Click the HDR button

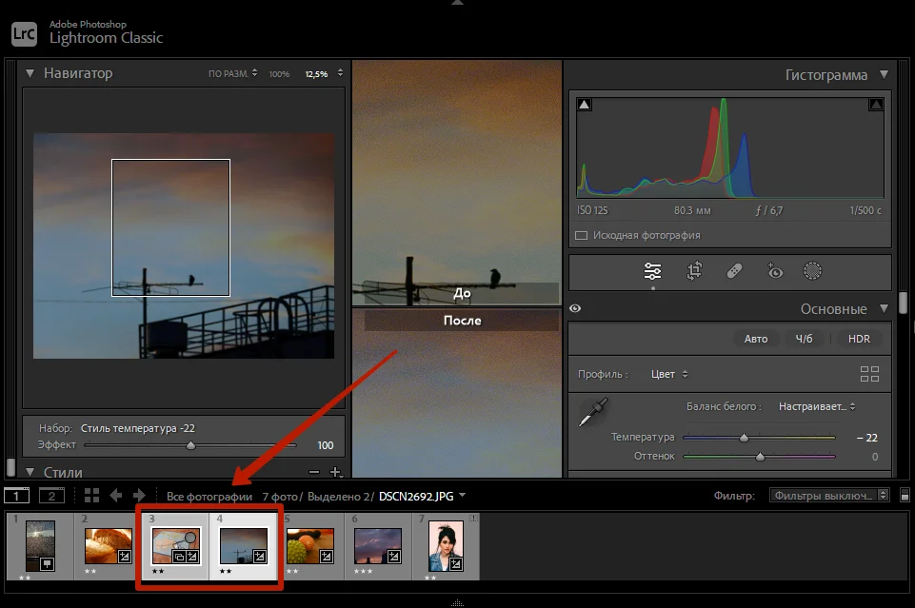(857, 339)
